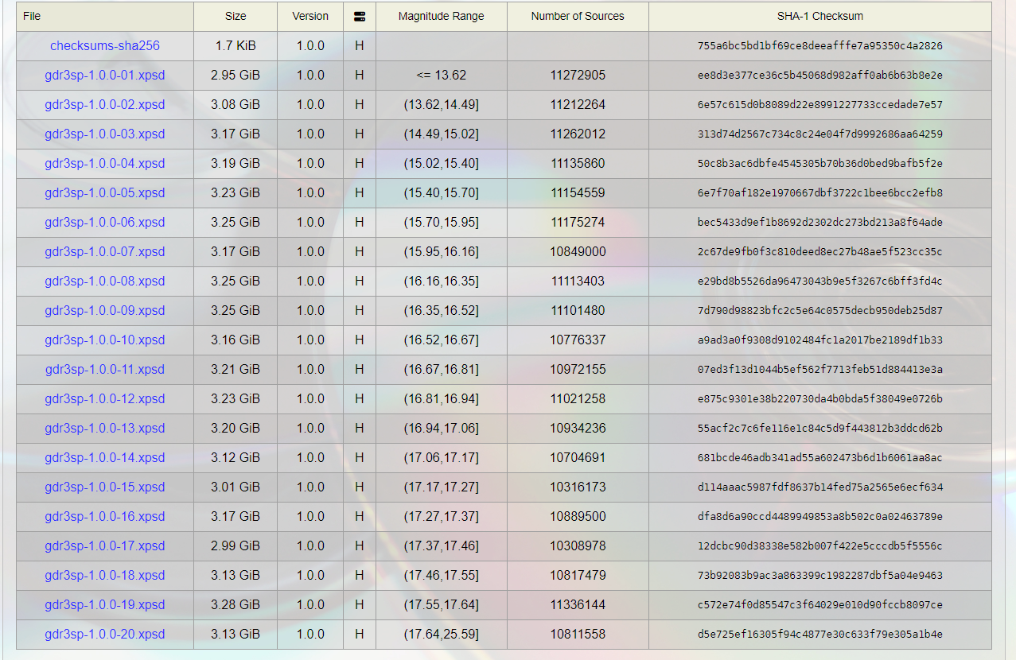Download gdr3sp-1.0.0-16.xpsd file
Image resolution: width=1016 pixels, height=660 pixels.
pyautogui.click(x=105, y=516)
